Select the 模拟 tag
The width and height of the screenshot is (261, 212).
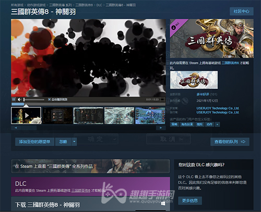[x=199, y=124]
